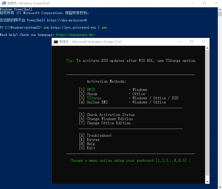This screenshot has height=189, width=222.
Task: Close the Windows PowerShell window
Action: point(216,3)
